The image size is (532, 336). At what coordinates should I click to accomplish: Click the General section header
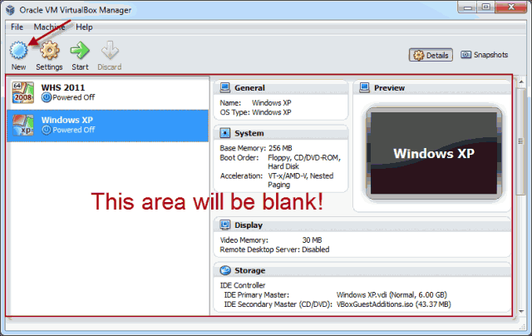coord(281,88)
